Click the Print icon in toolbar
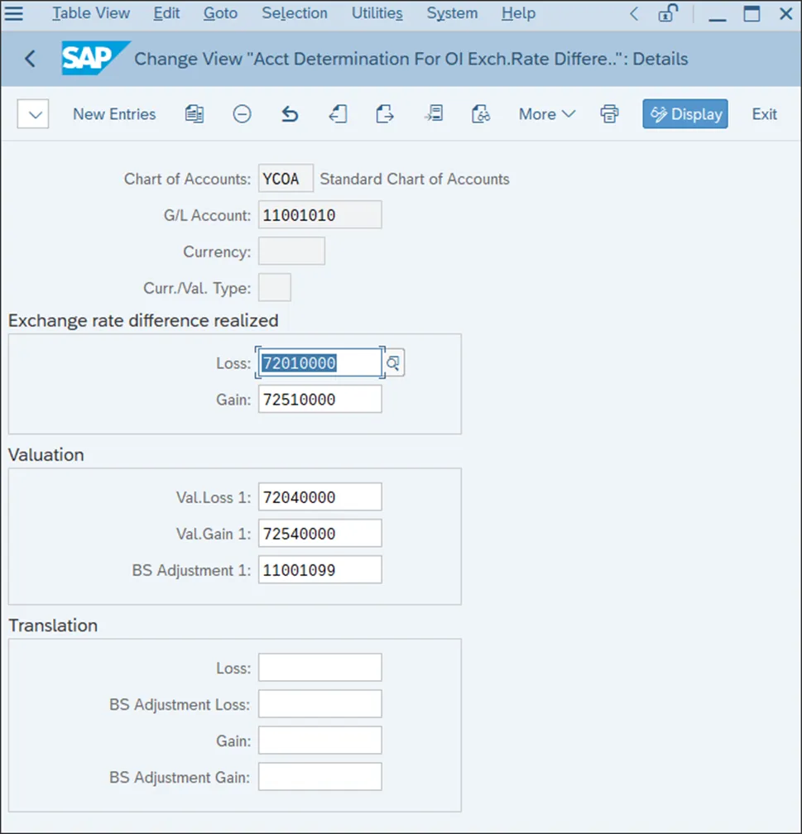 pos(610,114)
